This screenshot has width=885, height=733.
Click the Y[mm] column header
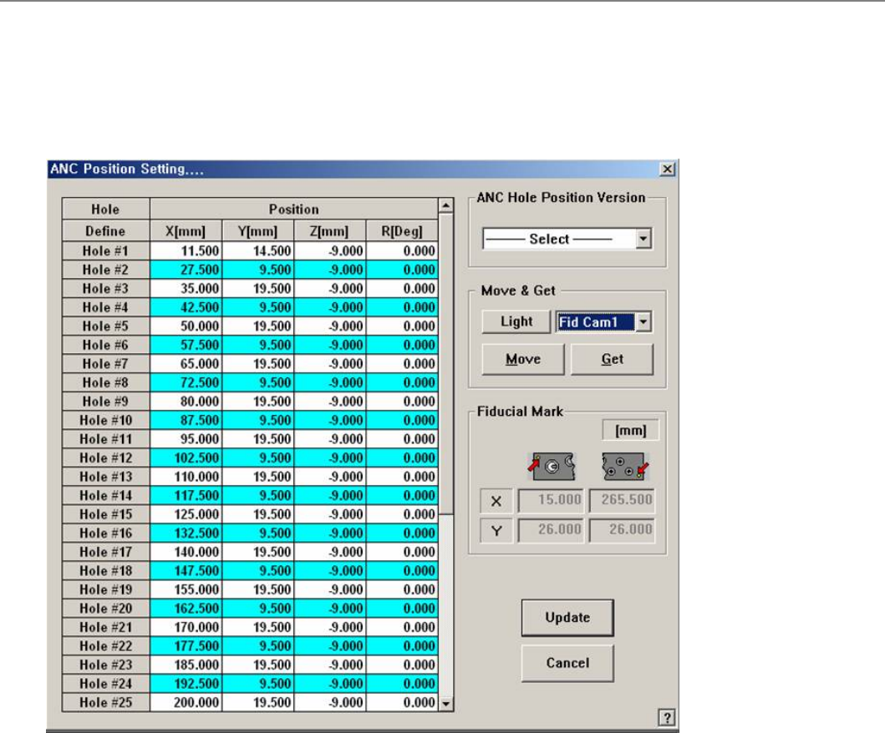258,231
